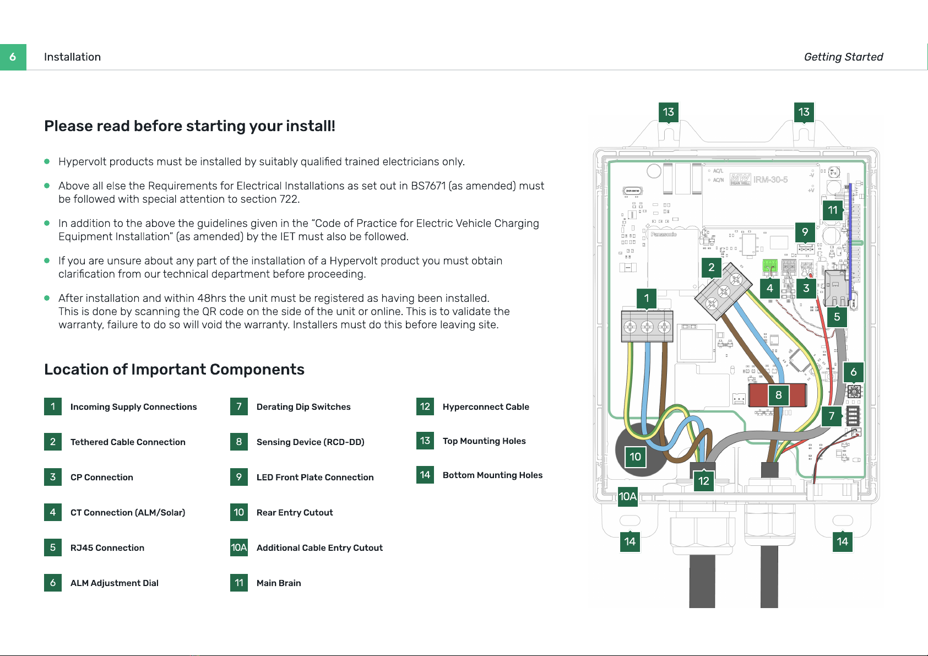This screenshot has height=656, width=928.
Task: Click diagram callout 10 on rear entry cutout
Action: click(x=636, y=457)
